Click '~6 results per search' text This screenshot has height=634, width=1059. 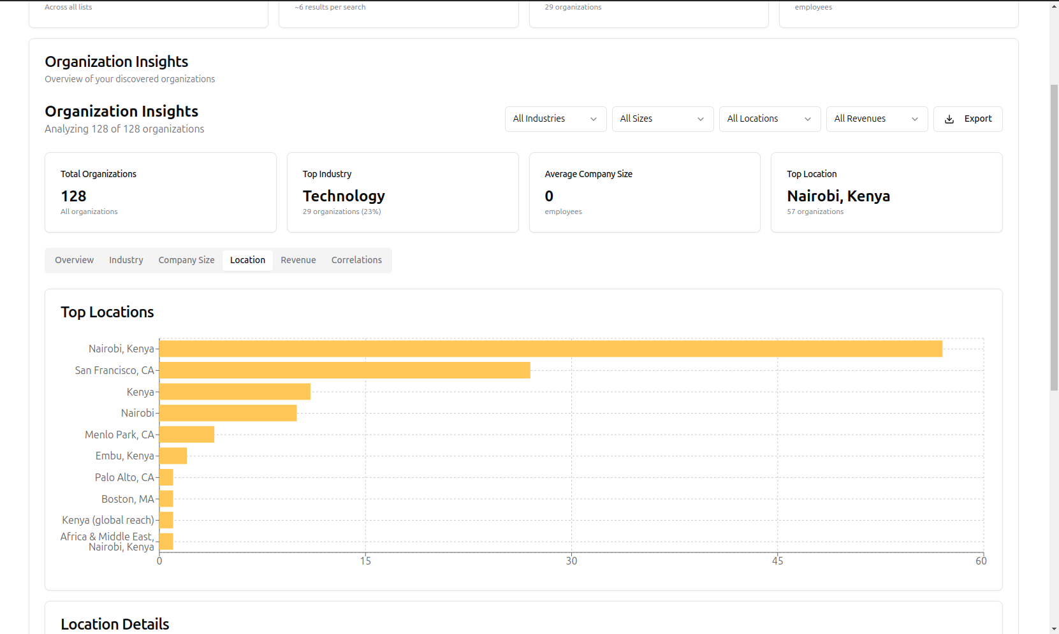point(330,7)
